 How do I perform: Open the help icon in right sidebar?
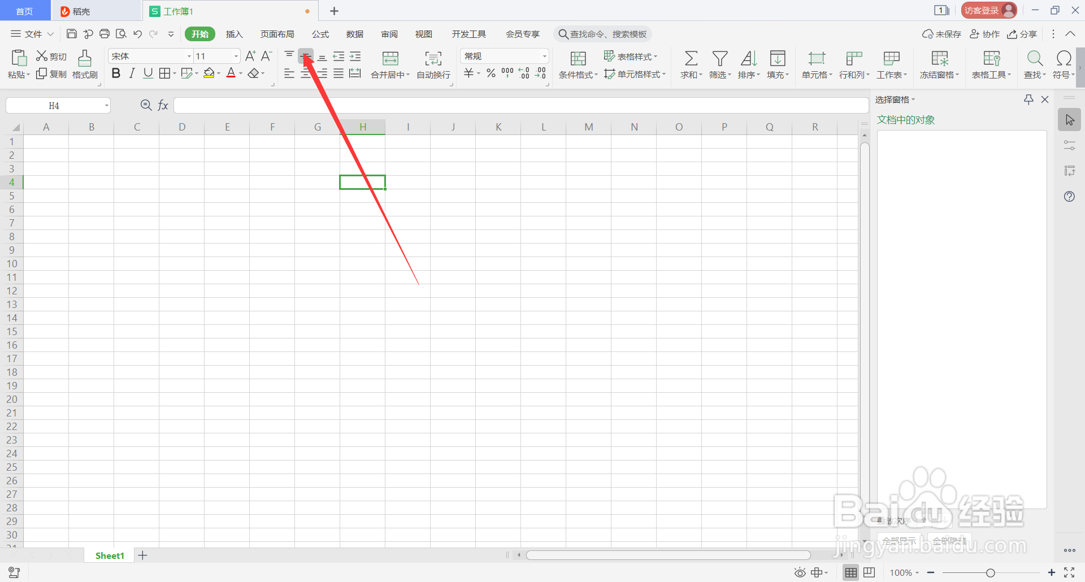tap(1069, 197)
